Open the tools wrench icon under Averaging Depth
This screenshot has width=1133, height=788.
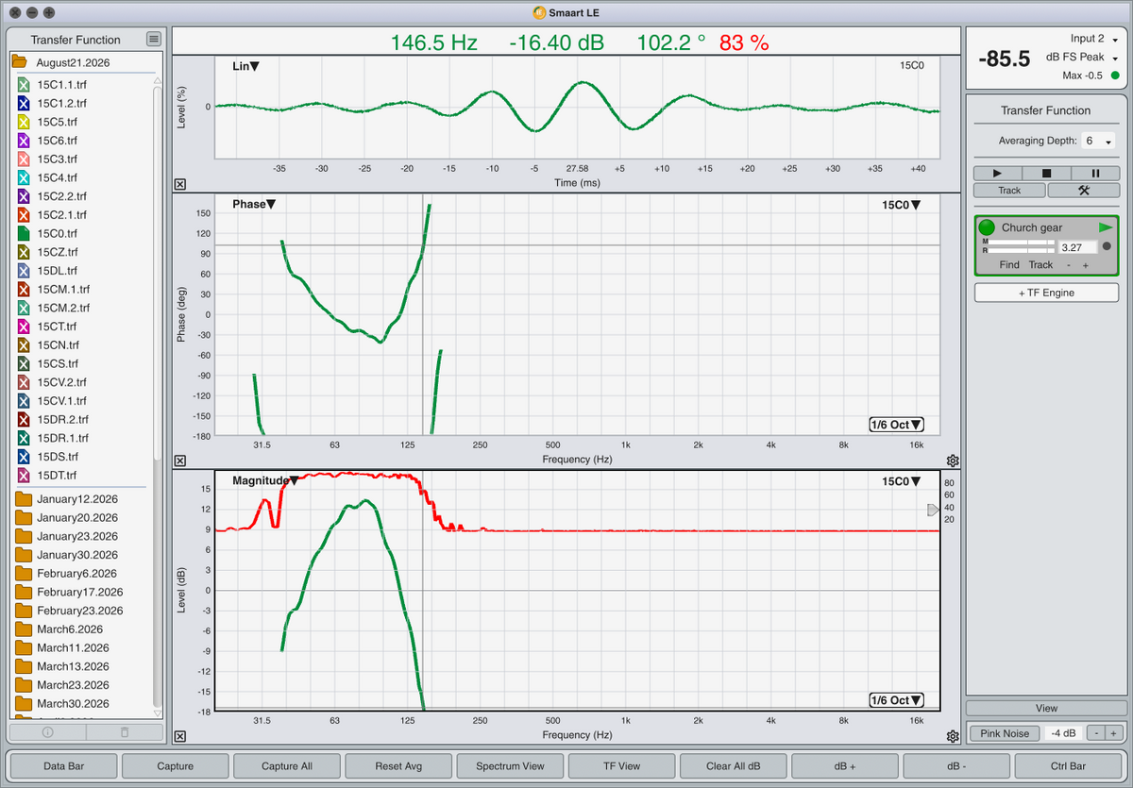[x=1083, y=190]
